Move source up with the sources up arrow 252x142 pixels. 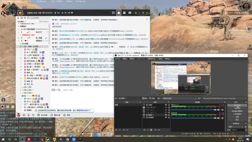(155, 130)
